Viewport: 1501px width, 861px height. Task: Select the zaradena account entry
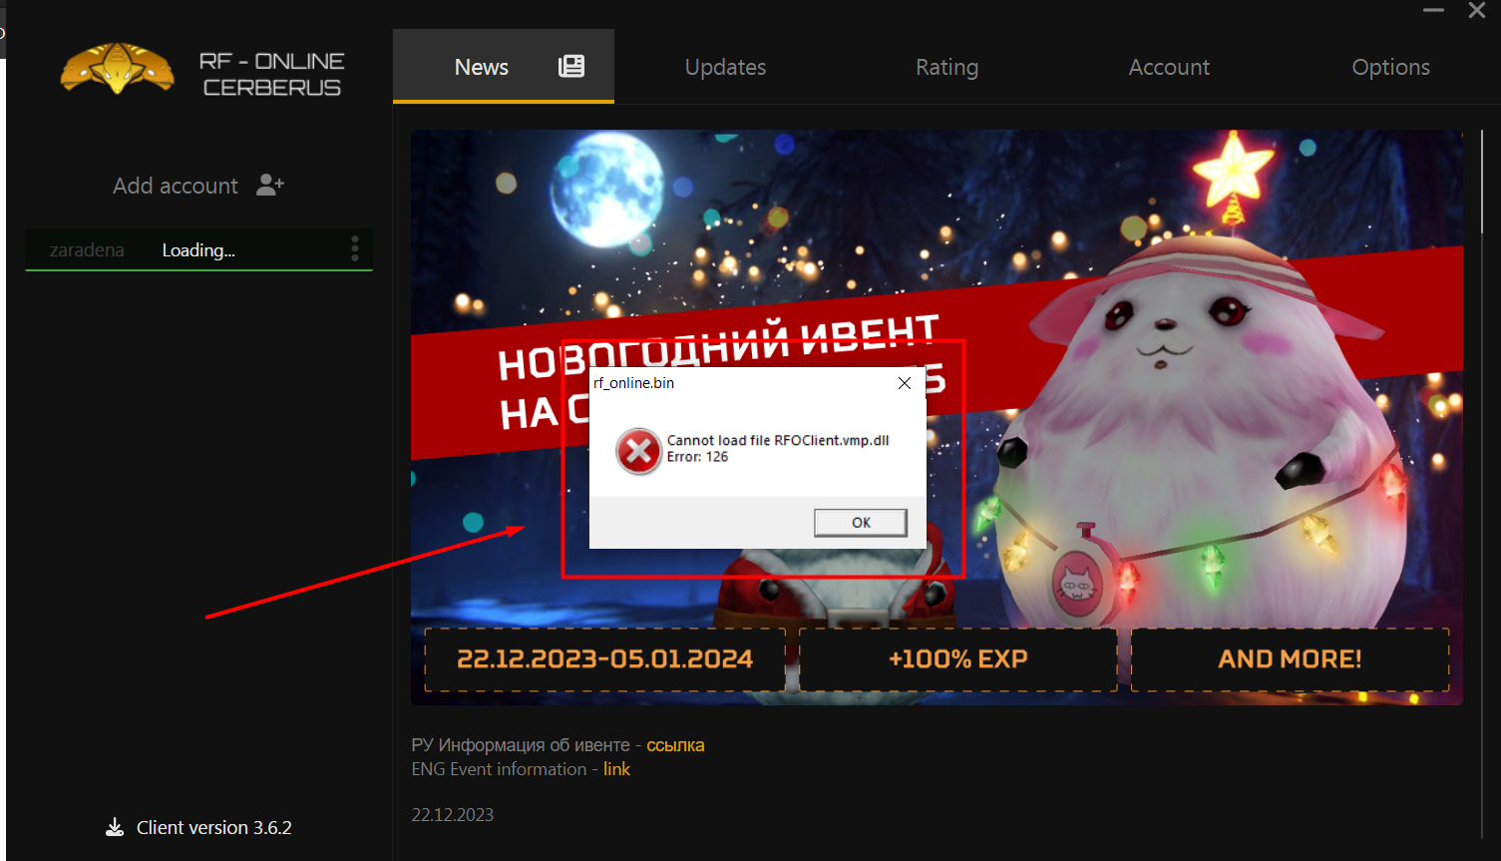point(198,249)
